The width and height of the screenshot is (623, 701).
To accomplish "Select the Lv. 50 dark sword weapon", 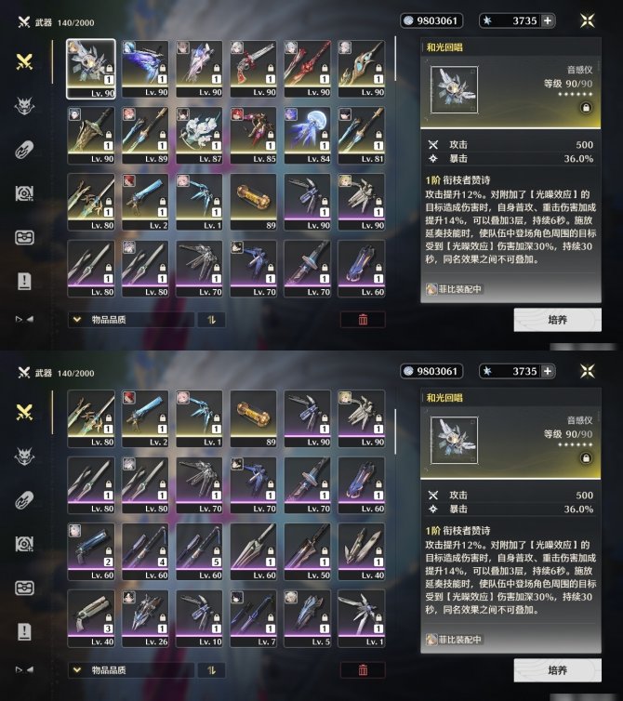I will (307, 551).
